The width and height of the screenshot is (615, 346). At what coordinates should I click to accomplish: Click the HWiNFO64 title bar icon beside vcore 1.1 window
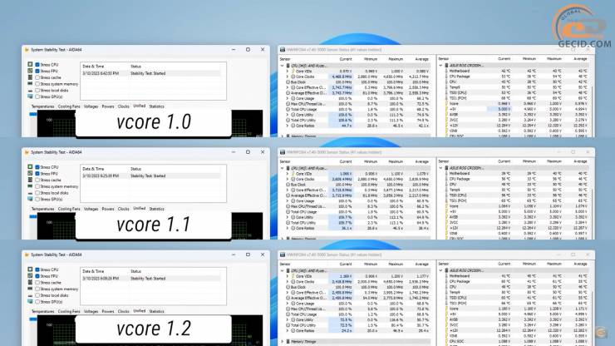[283, 152]
